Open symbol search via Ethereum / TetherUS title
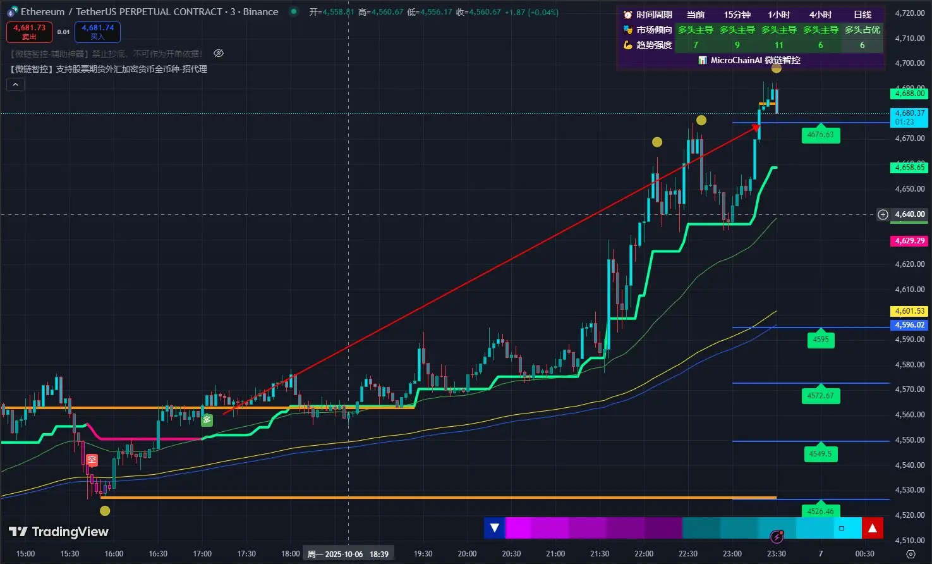 pos(149,12)
